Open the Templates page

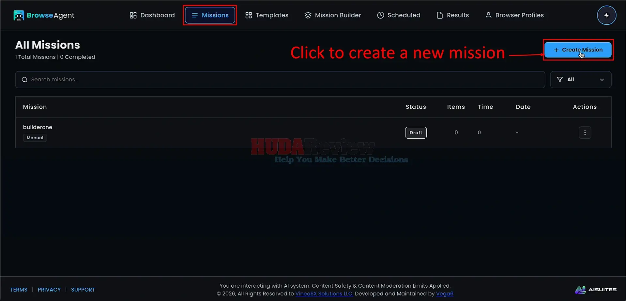tap(267, 15)
